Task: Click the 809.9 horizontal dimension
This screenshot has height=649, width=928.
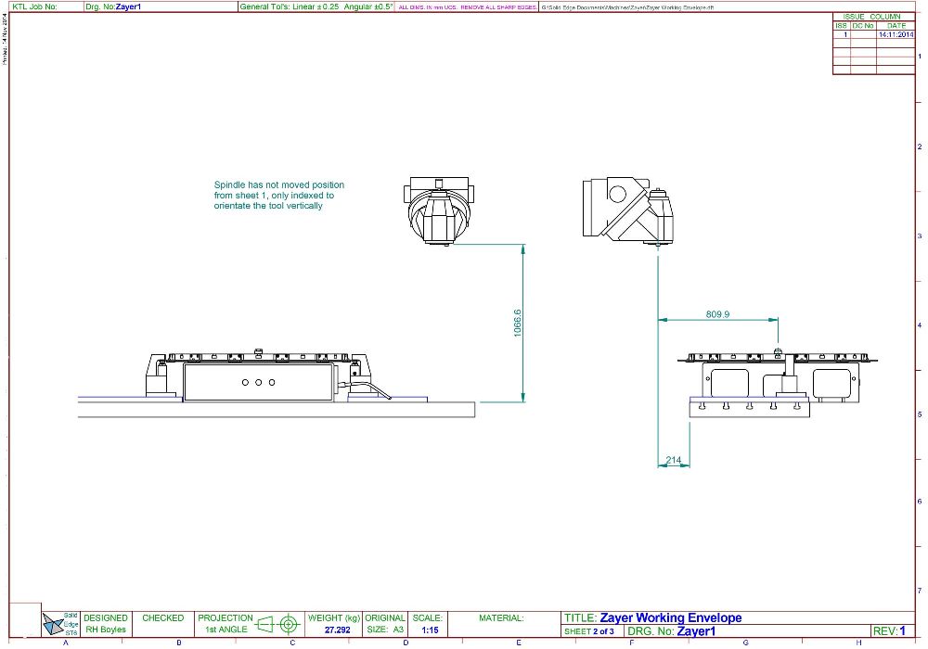Action: (x=717, y=314)
